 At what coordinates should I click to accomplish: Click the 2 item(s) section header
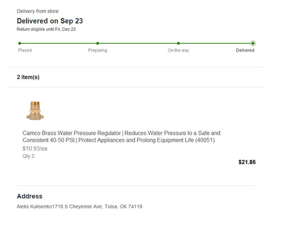(28, 77)
